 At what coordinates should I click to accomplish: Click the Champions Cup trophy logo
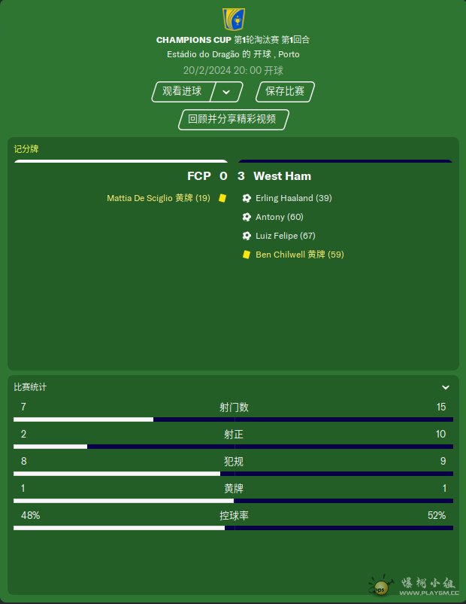pos(234,20)
